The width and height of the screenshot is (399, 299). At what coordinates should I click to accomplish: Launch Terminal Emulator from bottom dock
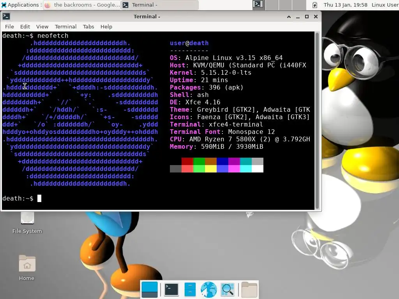coord(171,290)
